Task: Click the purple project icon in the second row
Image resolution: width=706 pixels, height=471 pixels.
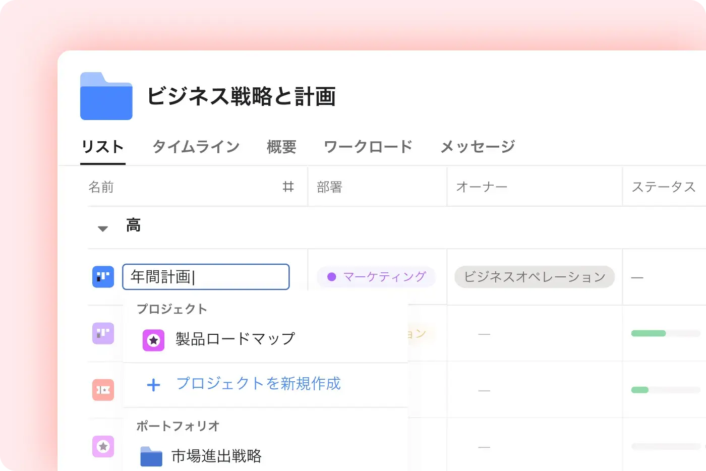Action: [x=103, y=333]
